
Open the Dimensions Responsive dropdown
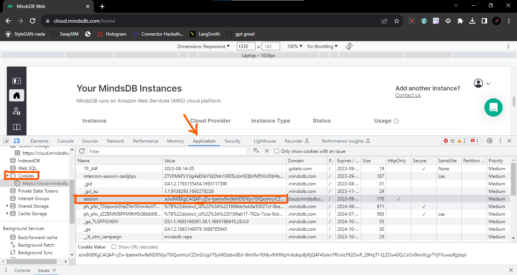click(203, 46)
